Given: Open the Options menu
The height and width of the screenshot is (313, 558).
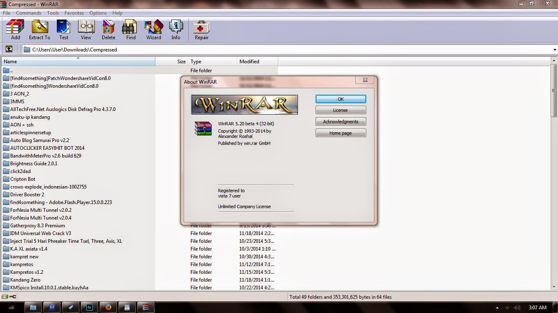Looking at the screenshot, I should [x=98, y=13].
